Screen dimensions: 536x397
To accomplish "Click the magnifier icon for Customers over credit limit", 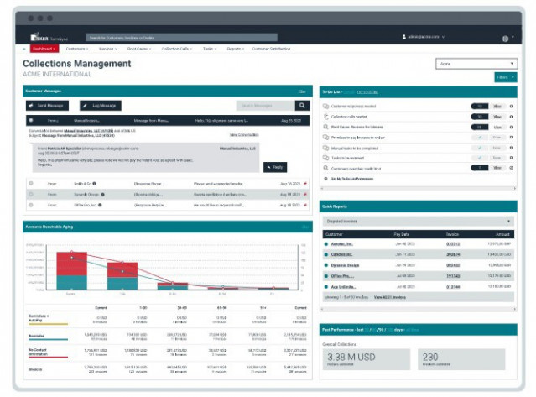I will pyautogui.click(x=325, y=168).
